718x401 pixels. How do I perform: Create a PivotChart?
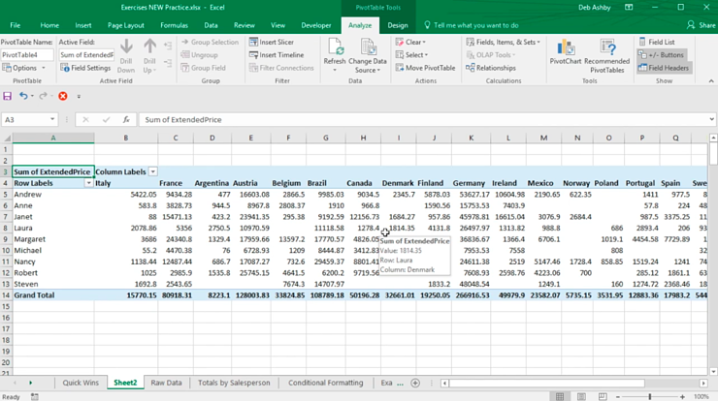[x=566, y=51]
